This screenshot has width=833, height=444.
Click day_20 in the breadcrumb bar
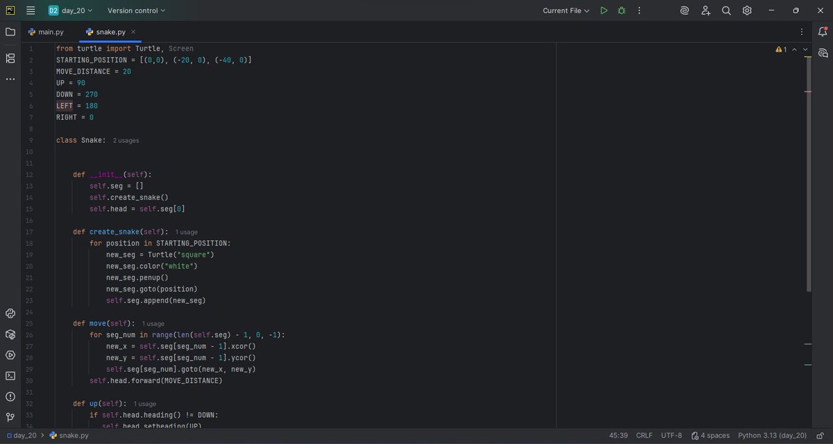(24, 436)
